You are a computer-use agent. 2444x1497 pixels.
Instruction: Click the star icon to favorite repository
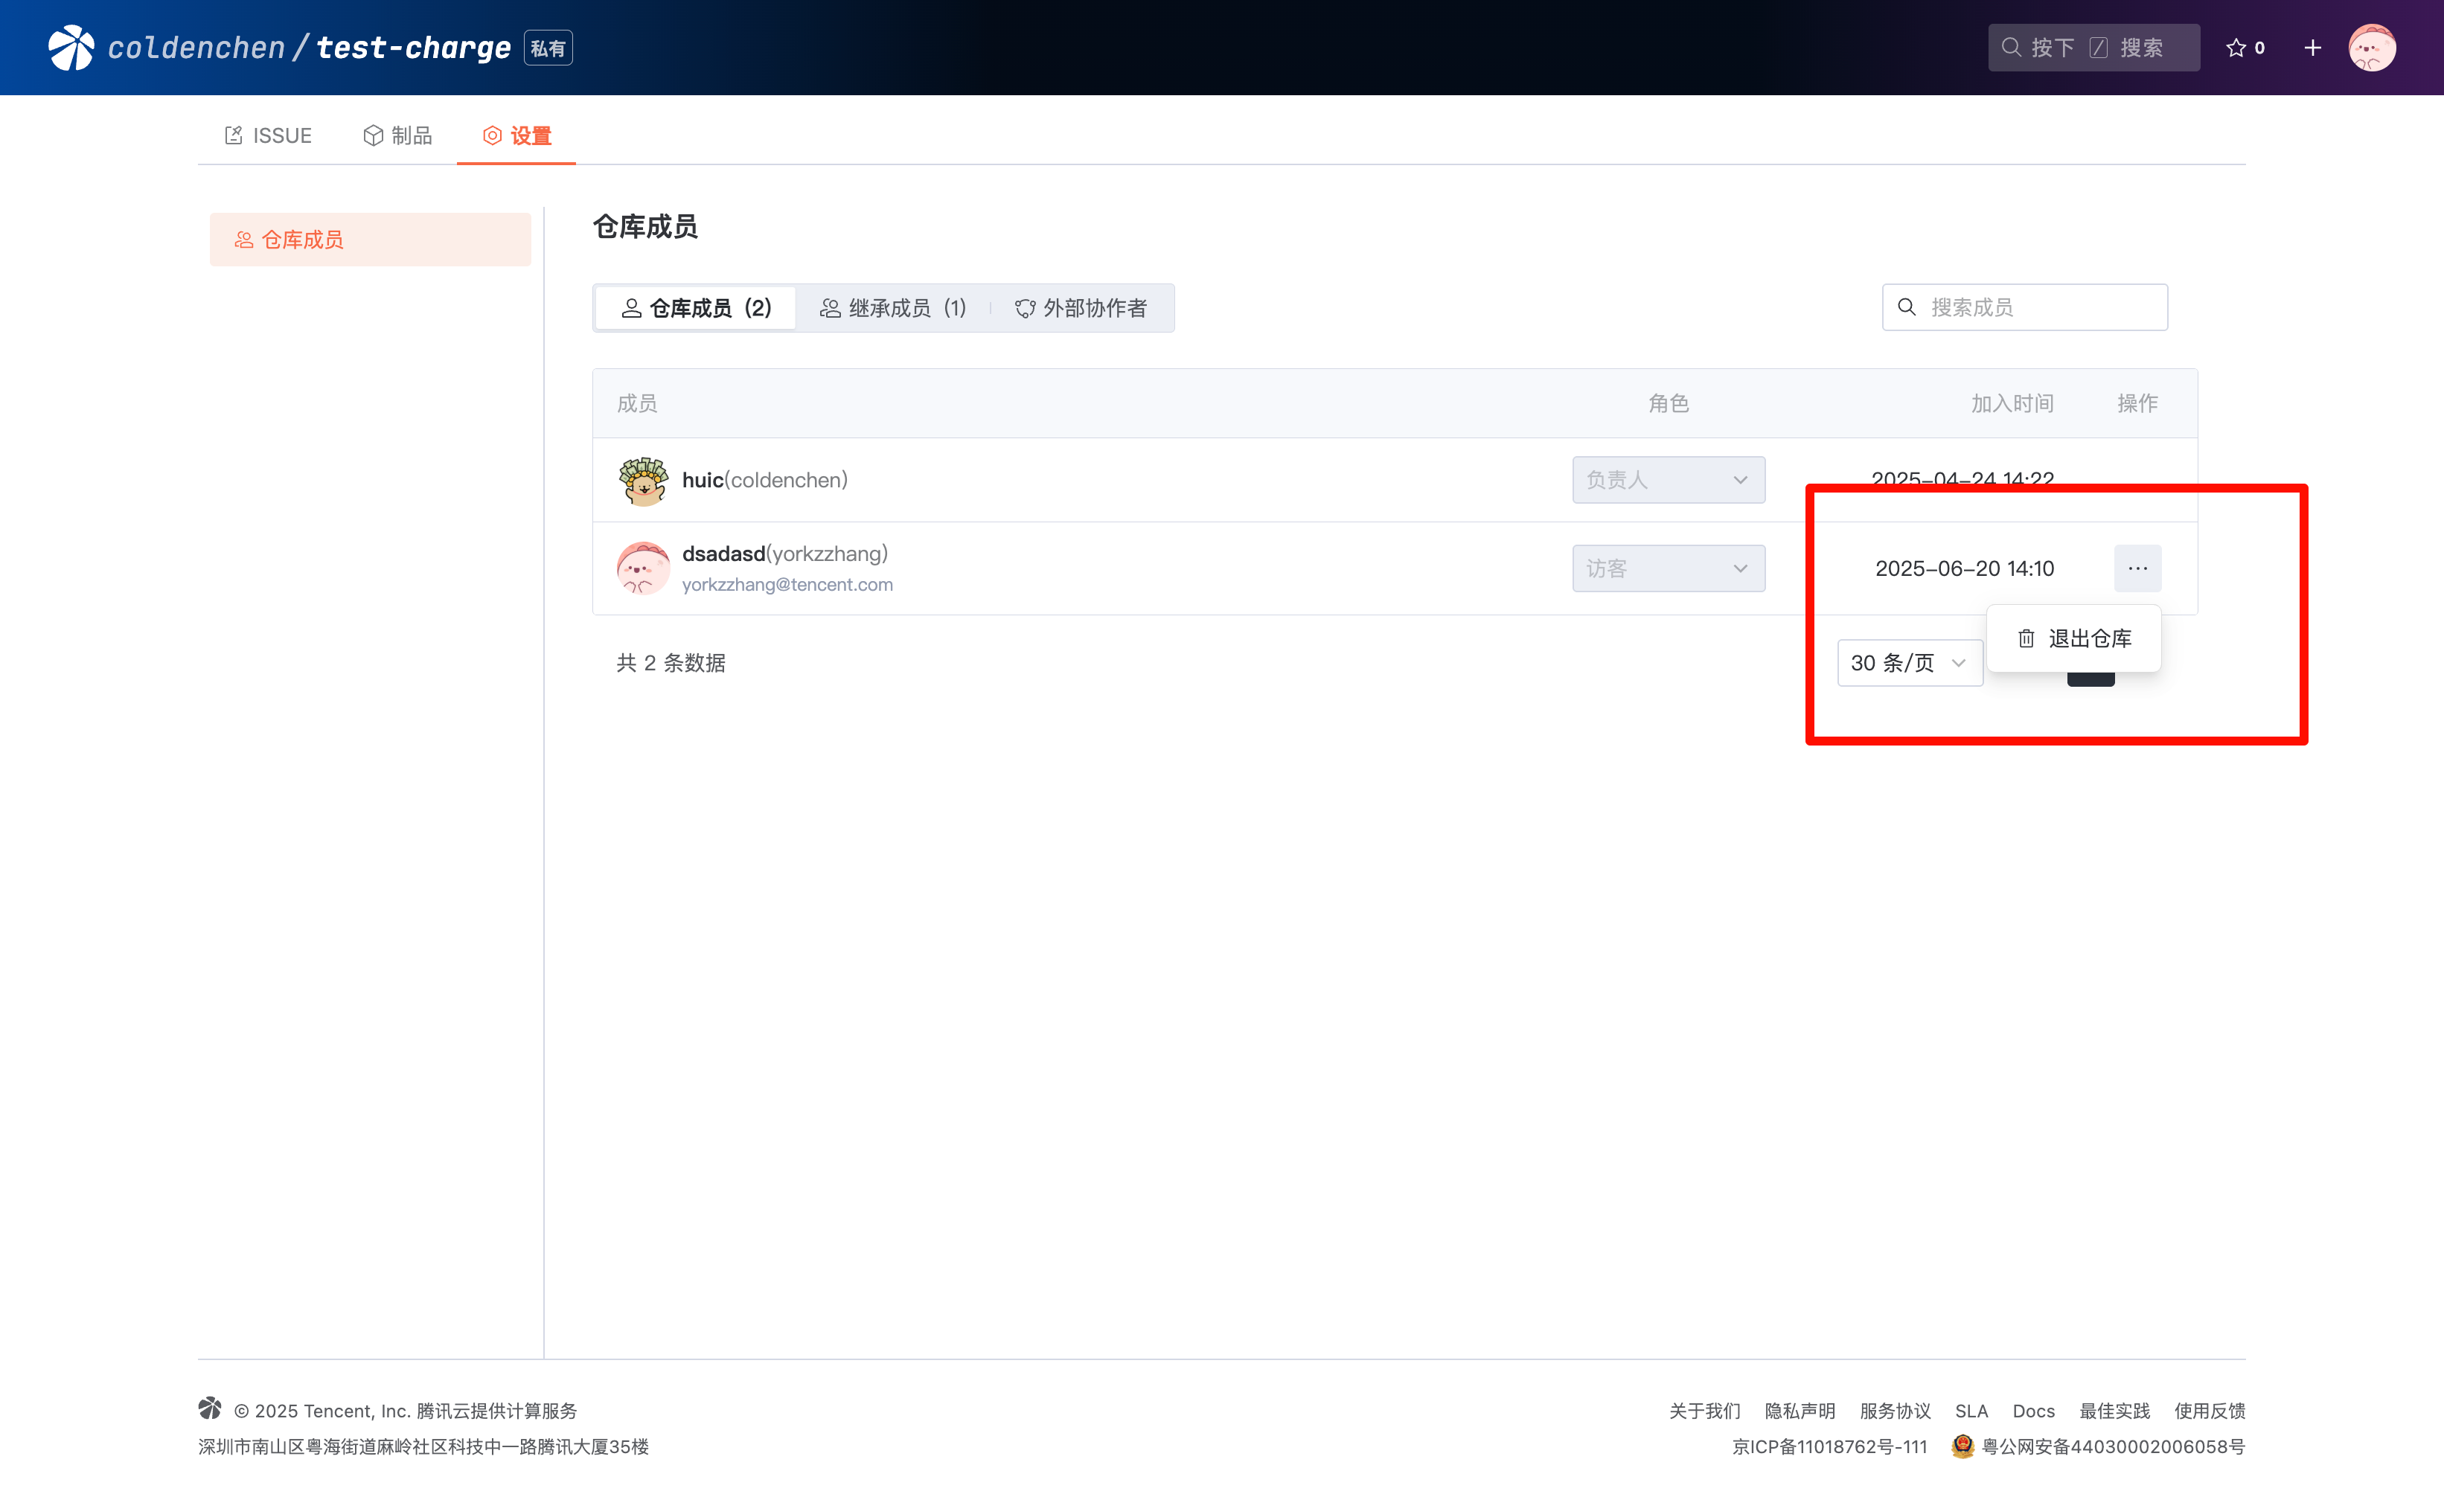coord(2236,48)
